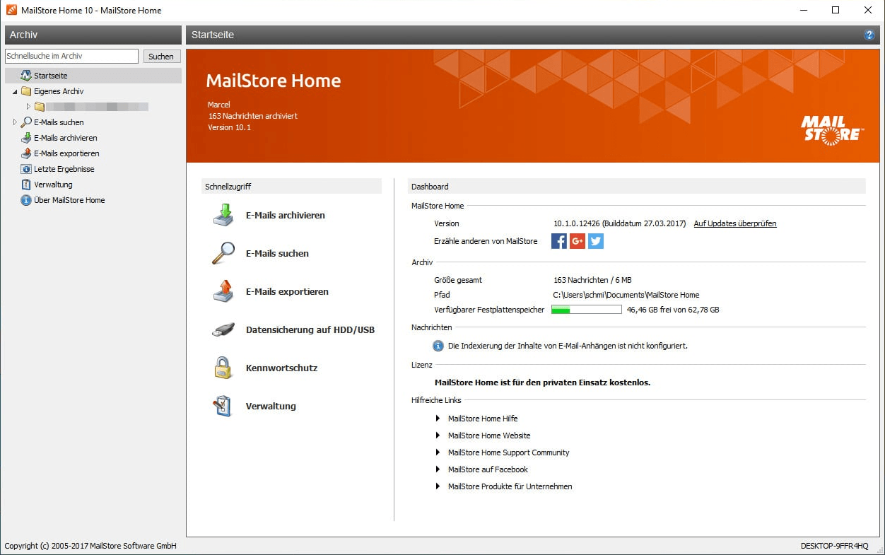885x555 pixels.
Task: Click the large red-arrow export icon
Action: pos(223,291)
